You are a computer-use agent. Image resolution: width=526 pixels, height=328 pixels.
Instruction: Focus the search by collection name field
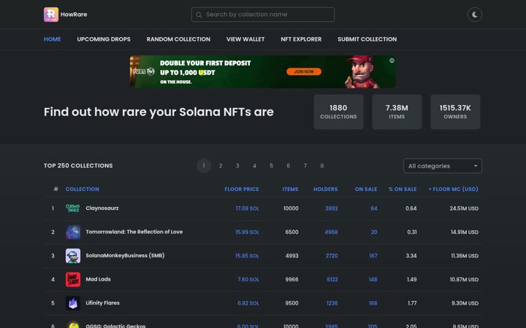263,15
